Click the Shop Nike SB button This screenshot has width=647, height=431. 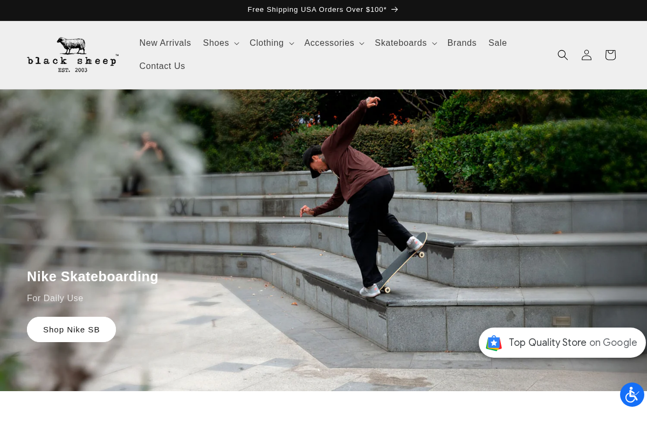coord(71,329)
